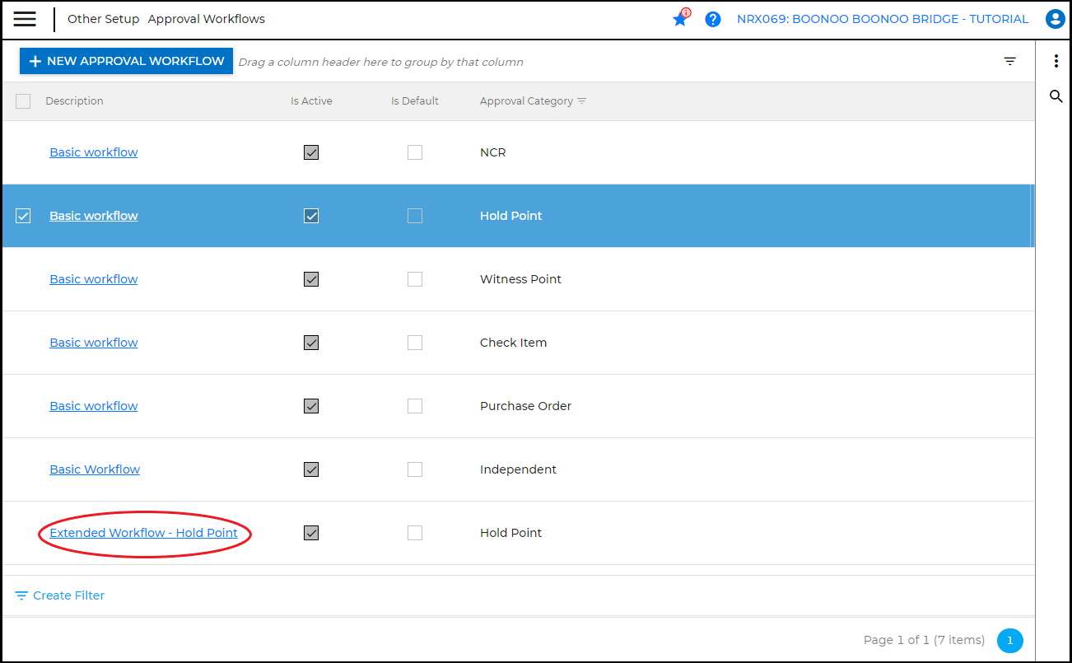Open the help question mark icon
Screen dimensions: 1072x663
(x=713, y=19)
